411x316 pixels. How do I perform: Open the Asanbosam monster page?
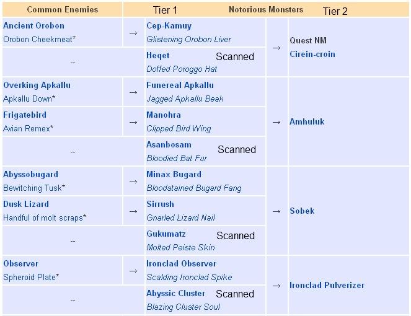coord(169,145)
